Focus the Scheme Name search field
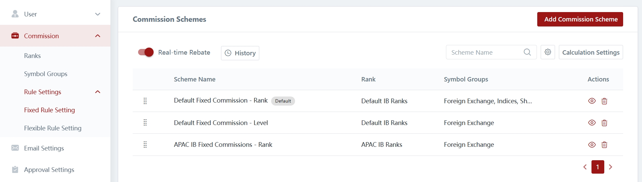 485,52
